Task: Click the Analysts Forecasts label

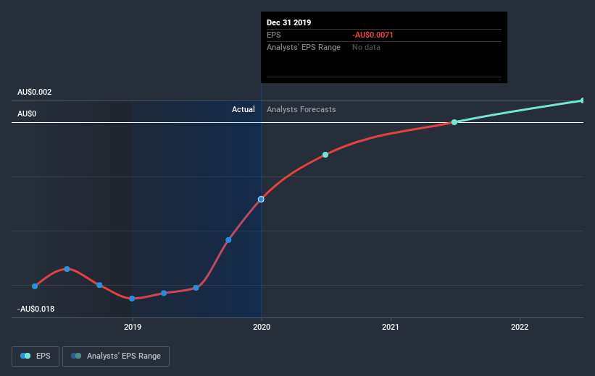Action: 301,109
